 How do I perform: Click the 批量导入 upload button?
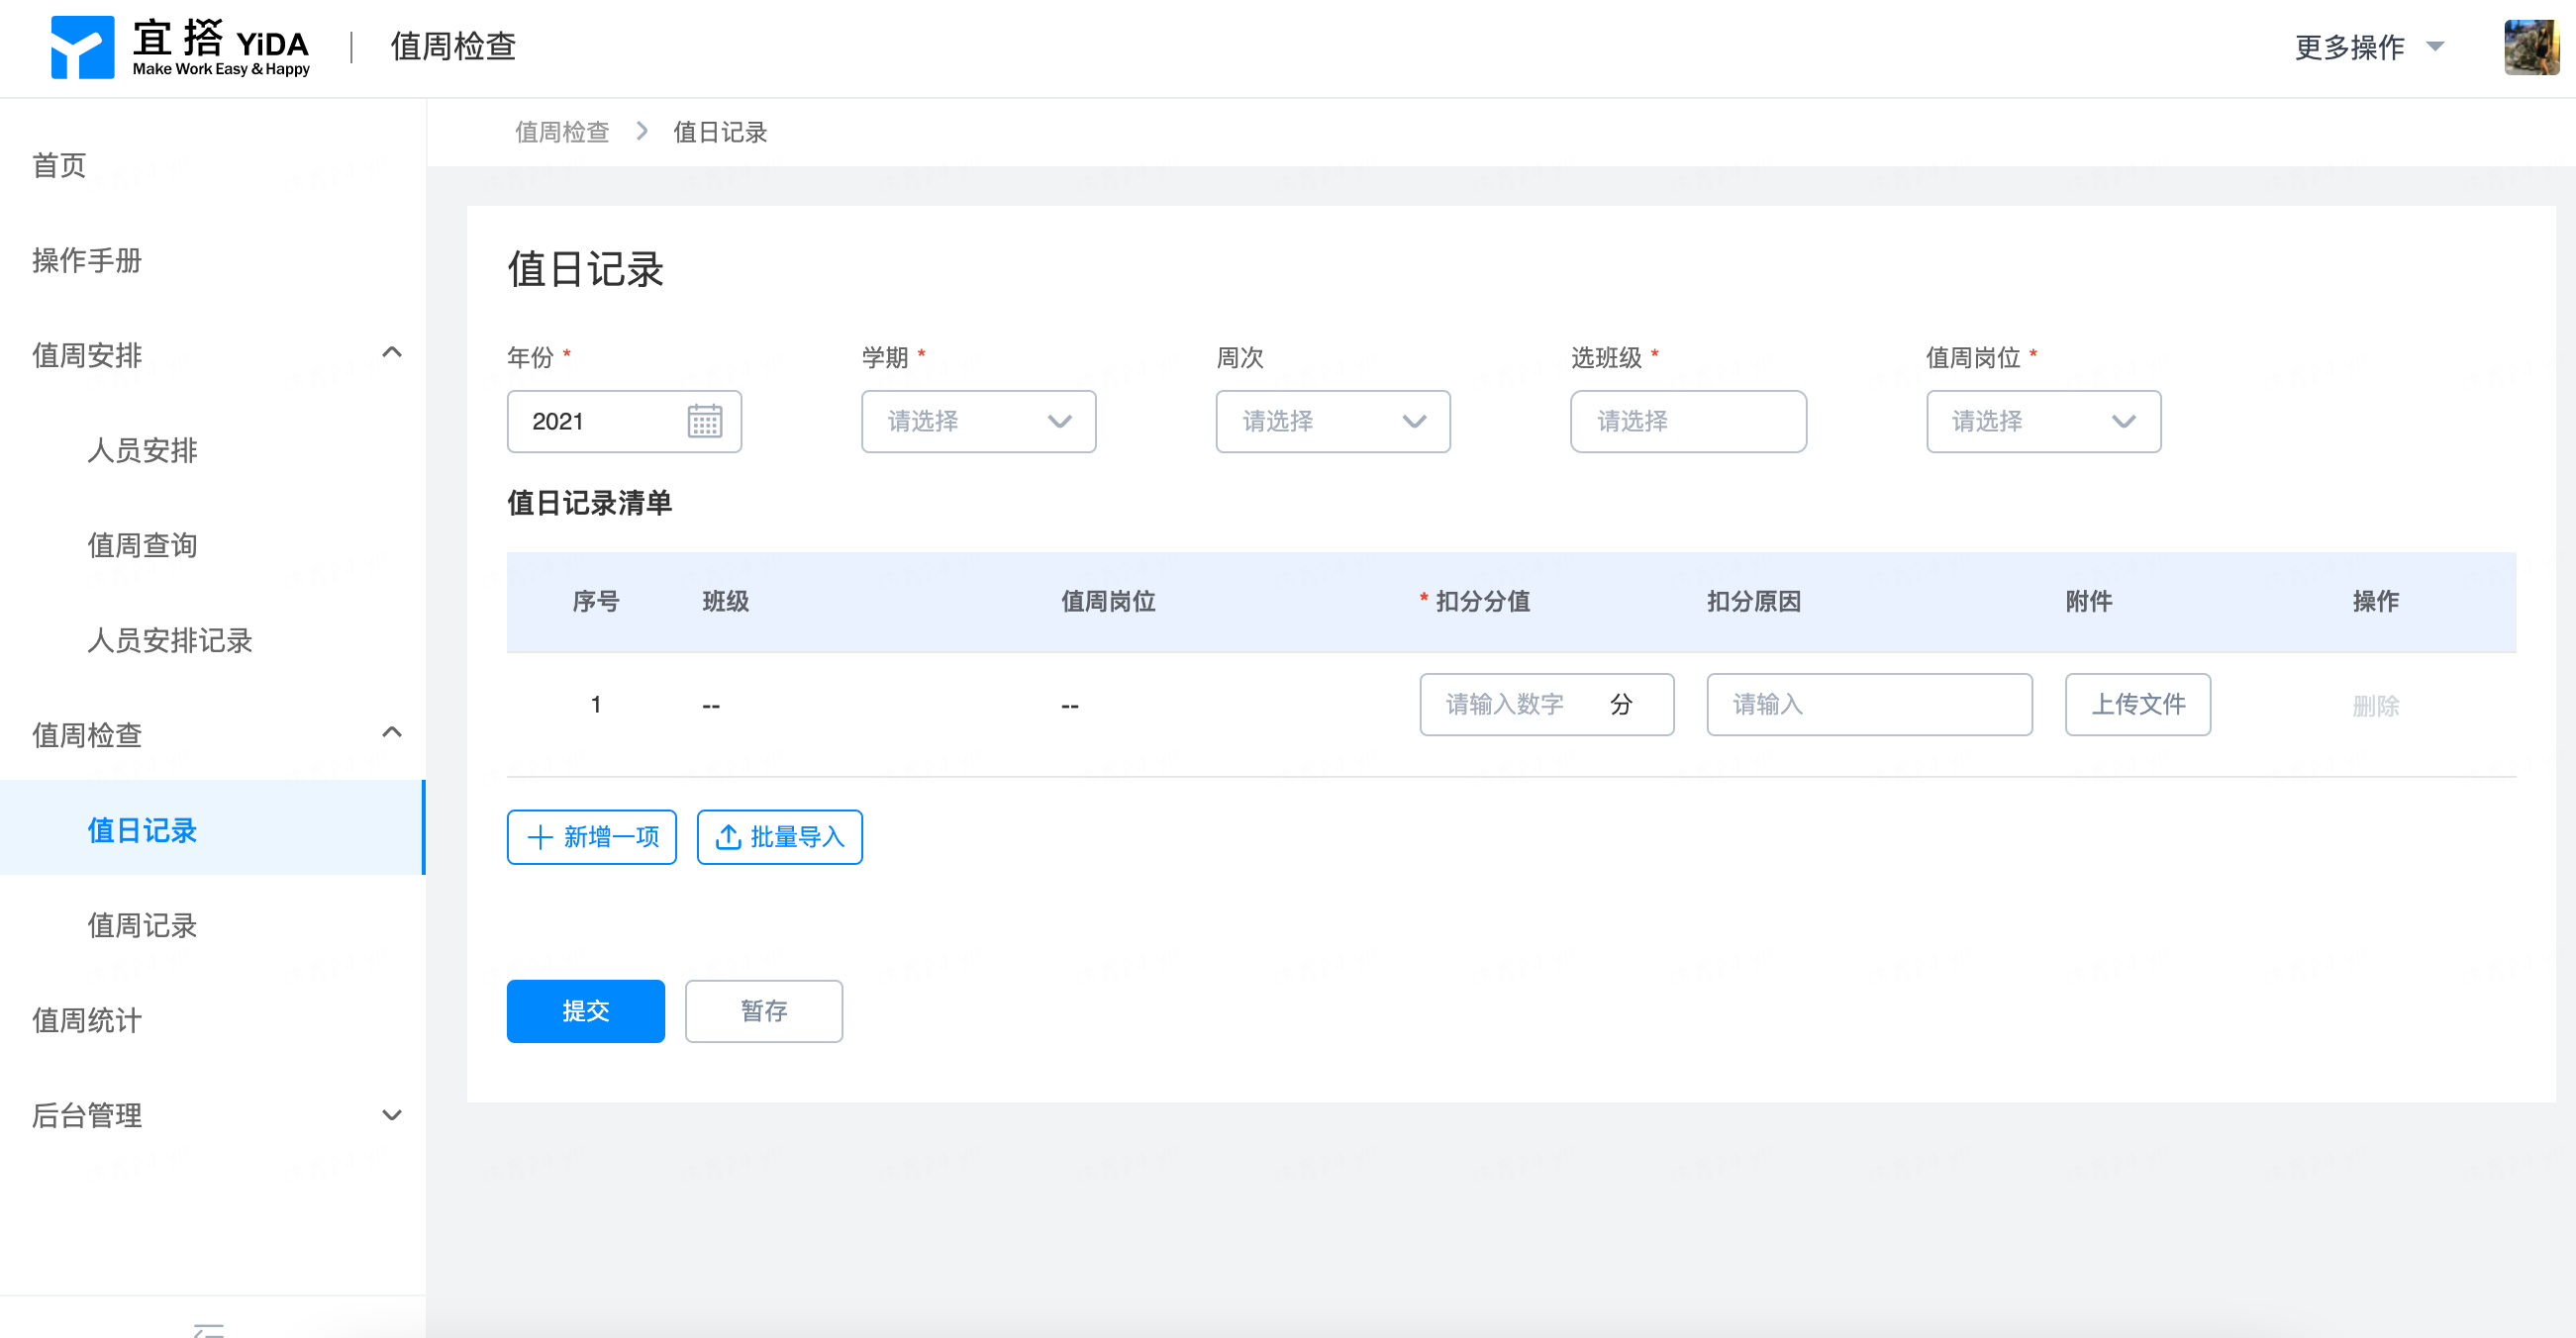coord(779,837)
